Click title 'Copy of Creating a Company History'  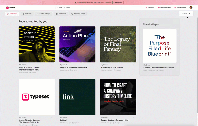click(x=115, y=120)
